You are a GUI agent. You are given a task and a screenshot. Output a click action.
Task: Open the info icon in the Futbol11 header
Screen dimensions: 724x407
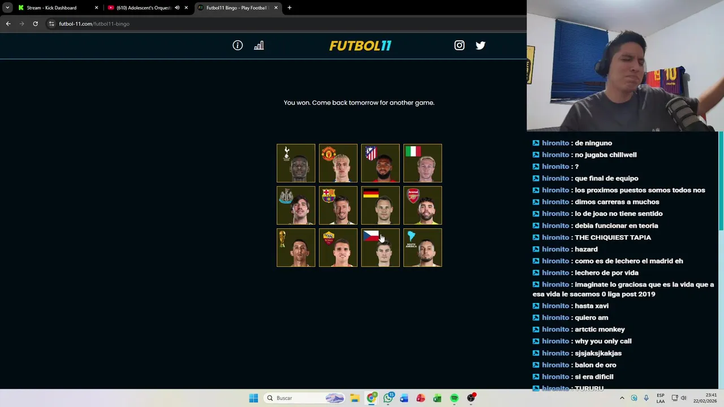pyautogui.click(x=238, y=45)
